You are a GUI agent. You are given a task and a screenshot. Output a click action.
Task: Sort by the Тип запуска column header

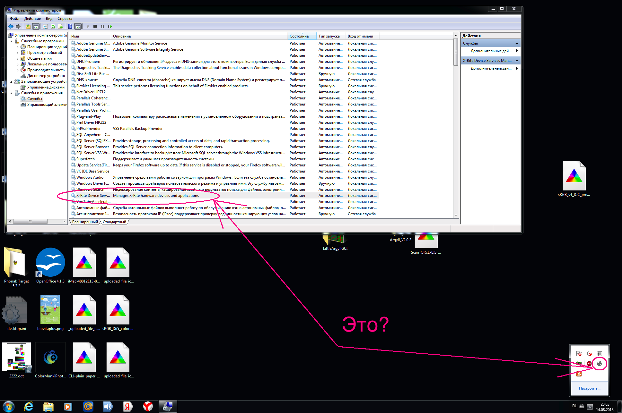331,36
